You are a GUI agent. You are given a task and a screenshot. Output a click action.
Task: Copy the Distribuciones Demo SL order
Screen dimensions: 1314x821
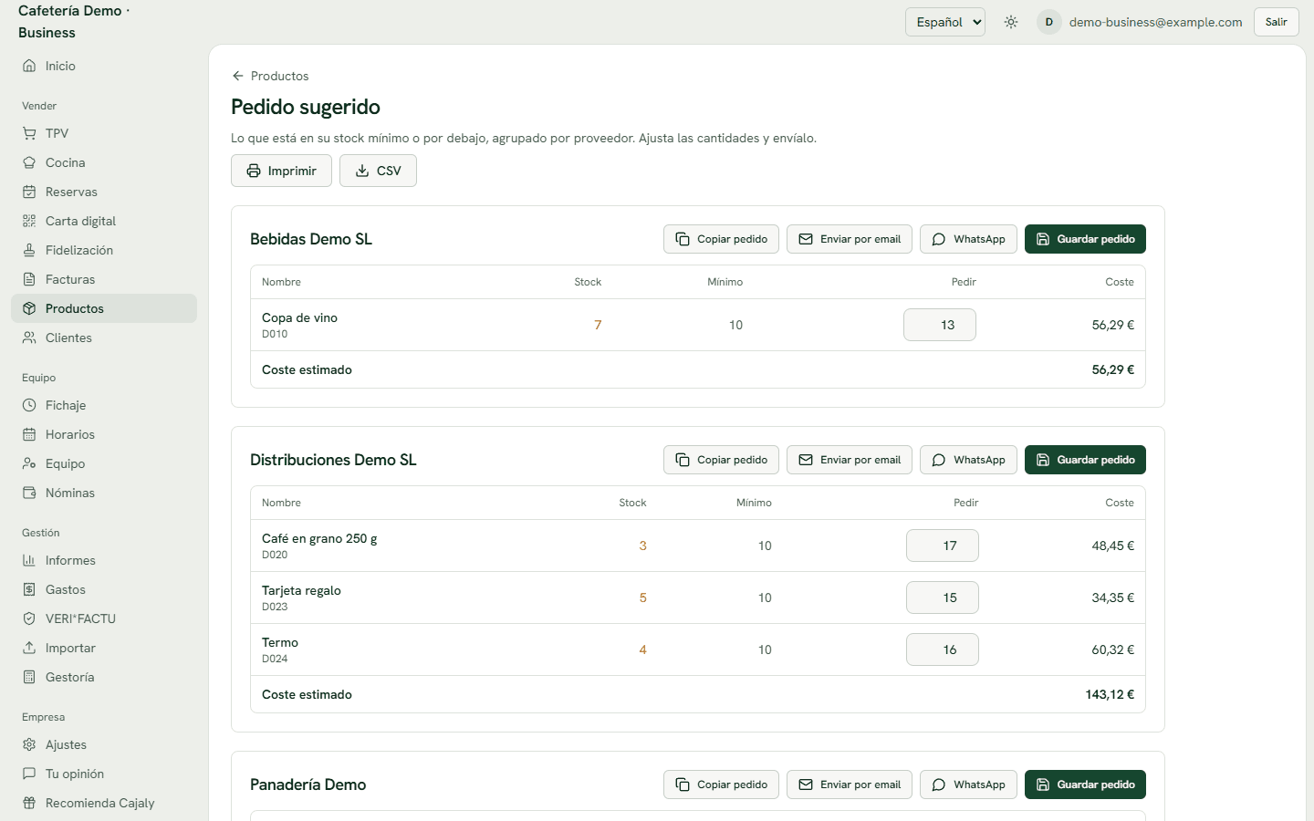pyautogui.click(x=721, y=460)
